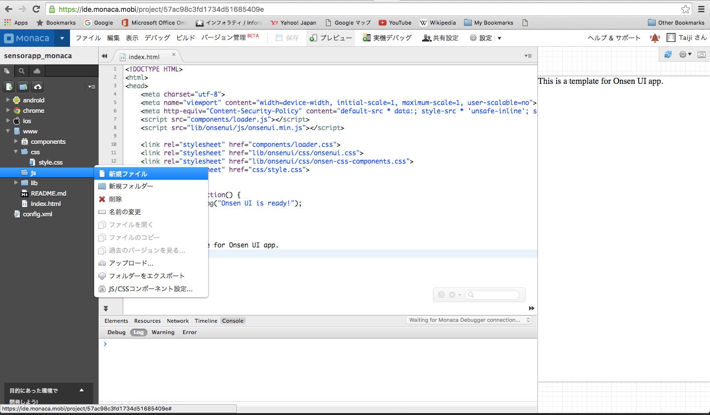Open config.xml in file tree

pyautogui.click(x=37, y=214)
